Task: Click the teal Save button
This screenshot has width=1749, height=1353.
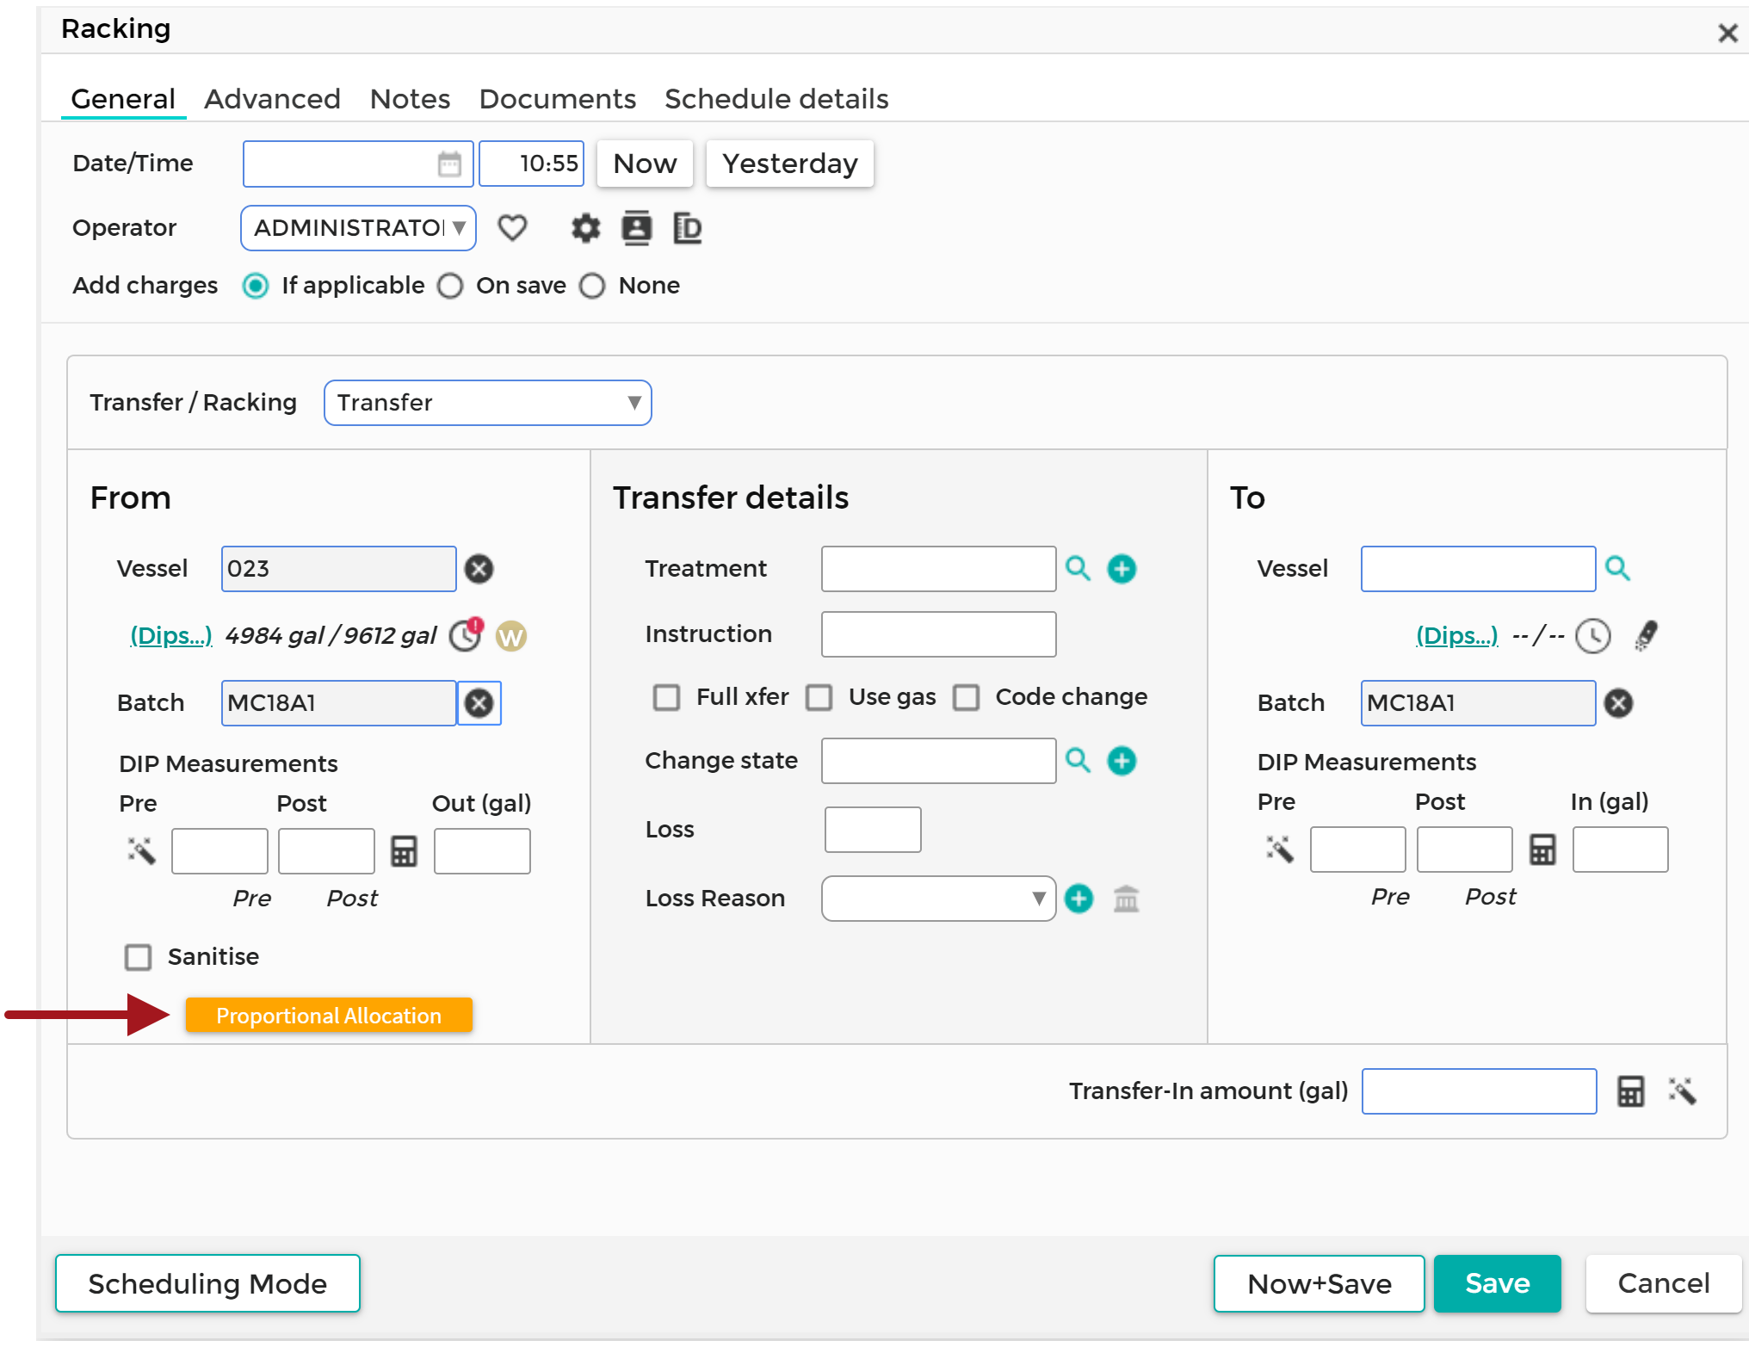Action: [1498, 1283]
